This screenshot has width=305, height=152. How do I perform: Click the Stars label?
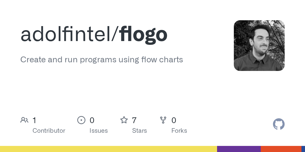140,131
